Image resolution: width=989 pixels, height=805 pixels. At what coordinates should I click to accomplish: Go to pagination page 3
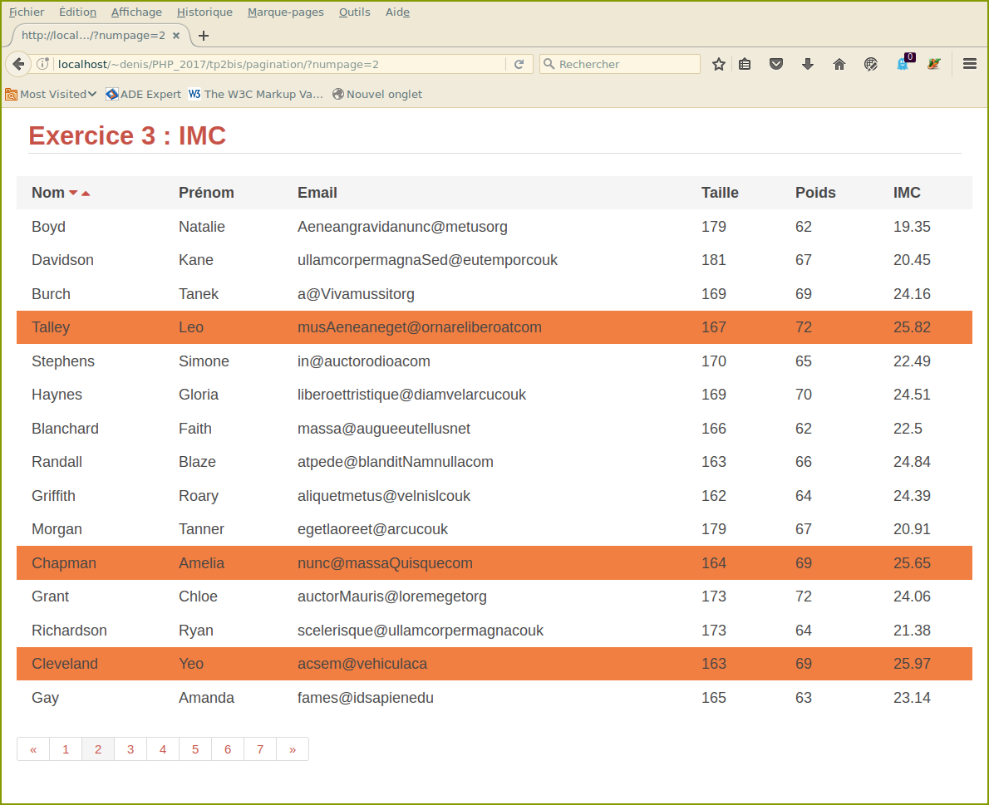pyautogui.click(x=130, y=749)
